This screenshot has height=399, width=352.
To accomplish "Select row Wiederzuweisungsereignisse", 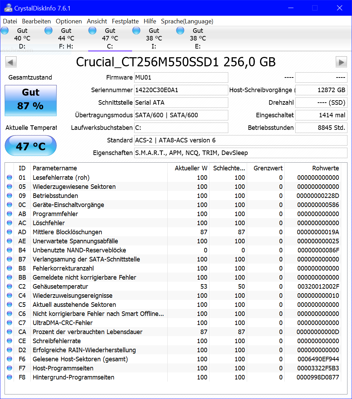I will tap(173, 295).
